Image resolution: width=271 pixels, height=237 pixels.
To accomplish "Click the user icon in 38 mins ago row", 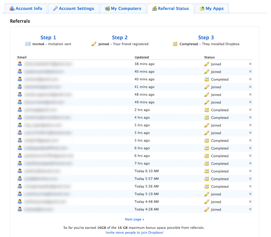I will [20, 64].
